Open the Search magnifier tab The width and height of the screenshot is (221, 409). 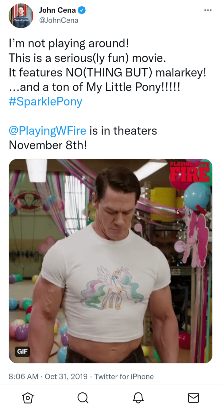(x=83, y=398)
